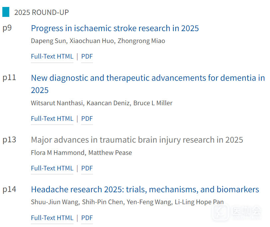The image size is (270, 227).
Task: Click author name Bruce L Miller
Action: pos(153,103)
